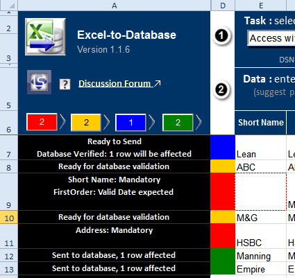This screenshot has width=295, height=278.
Task: Click the green status cell beside Empire
Action: (223, 268)
